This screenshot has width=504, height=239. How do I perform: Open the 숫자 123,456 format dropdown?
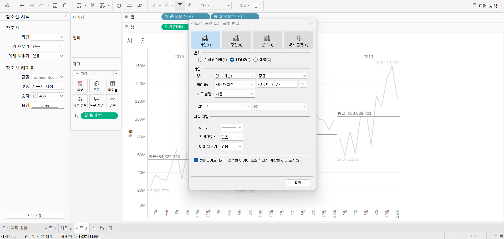click(48, 96)
